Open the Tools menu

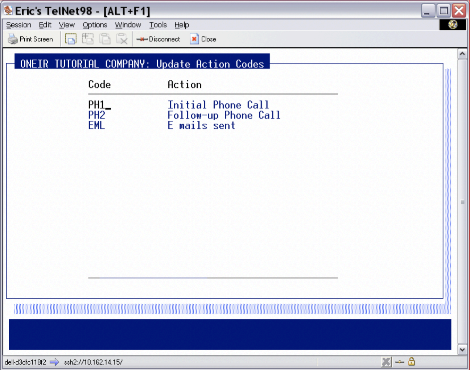[158, 25]
